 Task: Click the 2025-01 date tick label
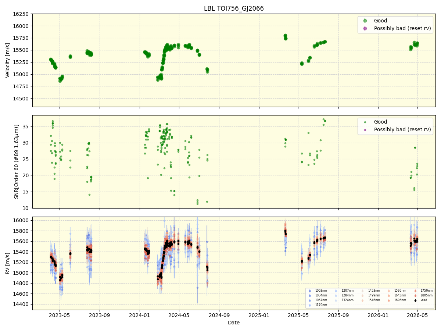pyautogui.click(x=259, y=315)
